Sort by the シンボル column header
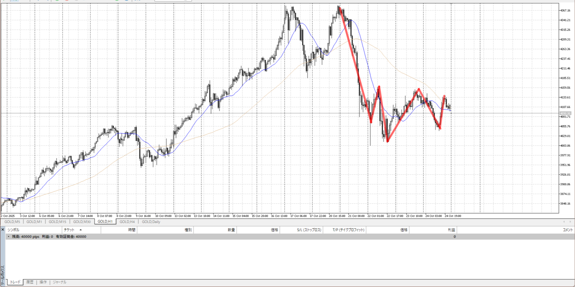575x287 pixels. (13, 230)
